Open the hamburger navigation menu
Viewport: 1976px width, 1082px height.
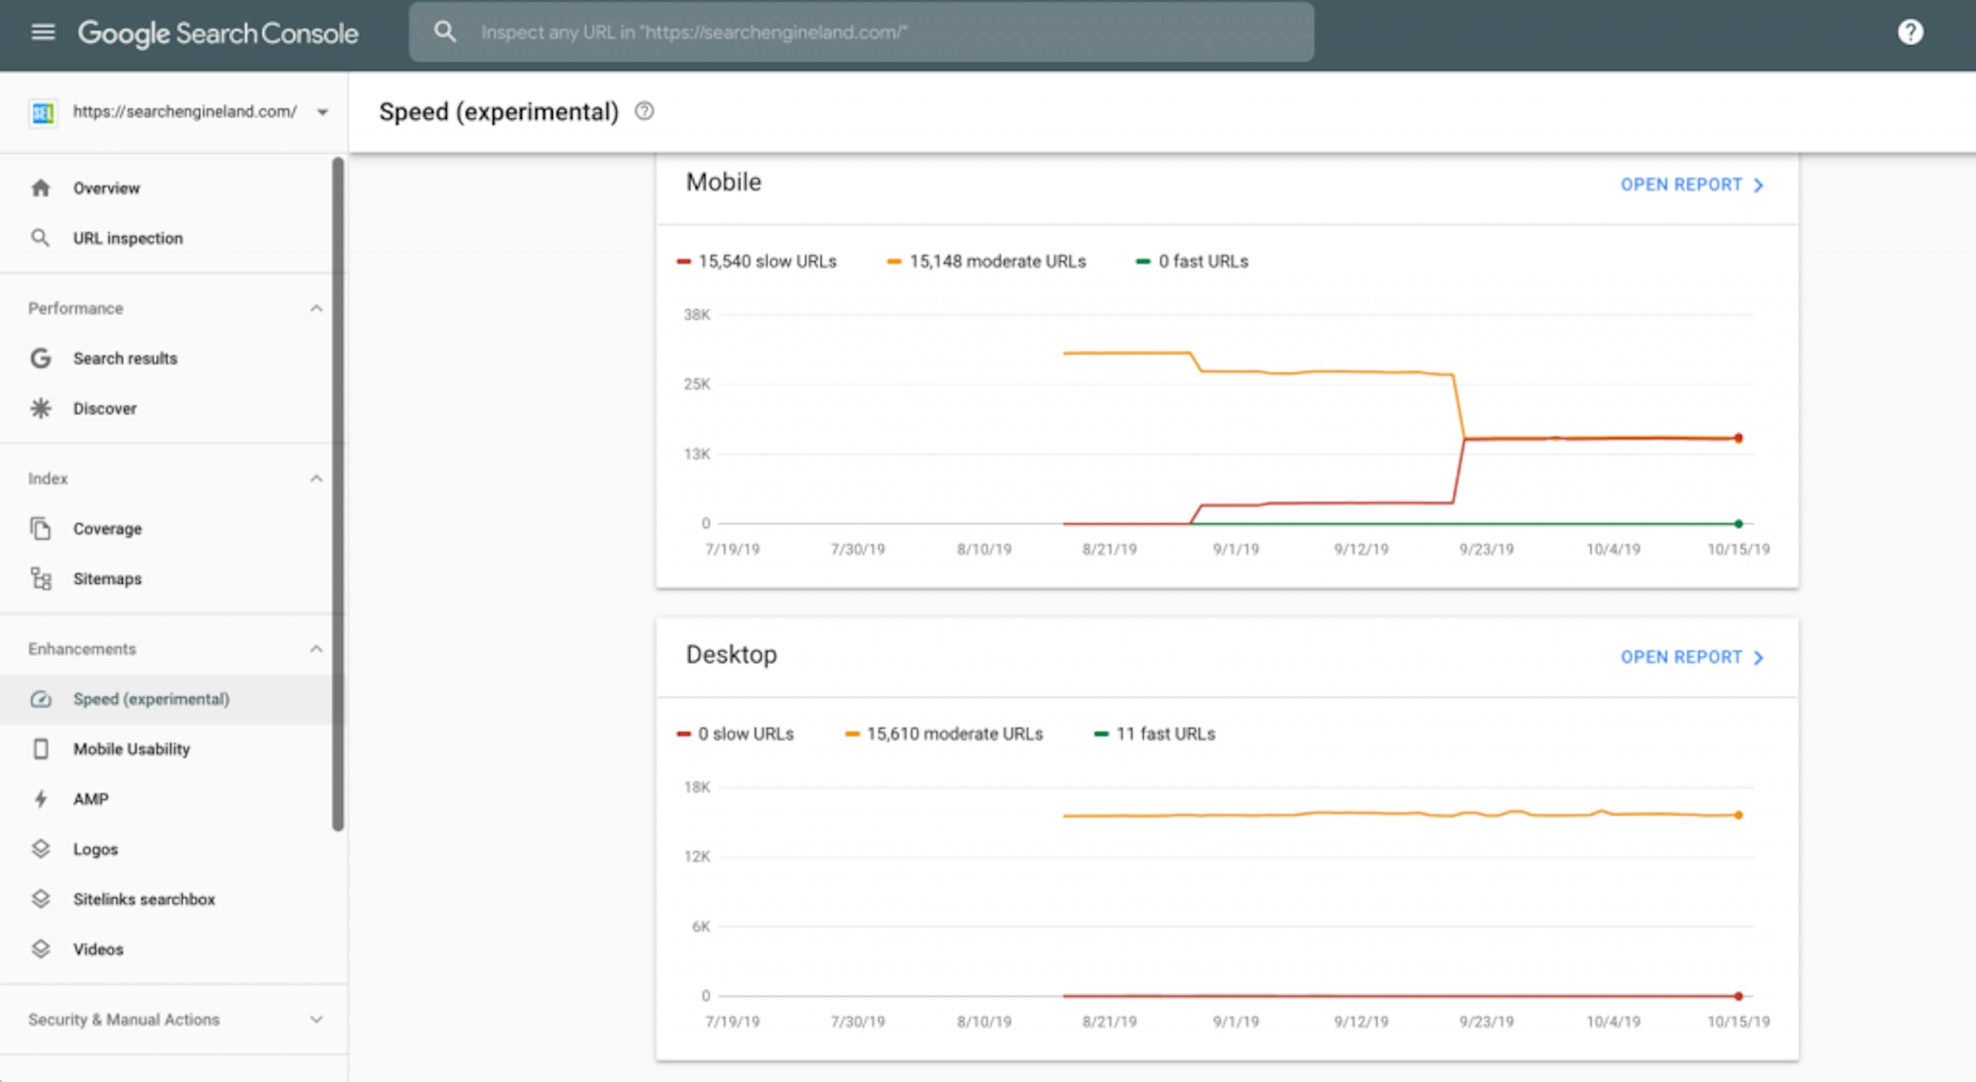point(43,31)
